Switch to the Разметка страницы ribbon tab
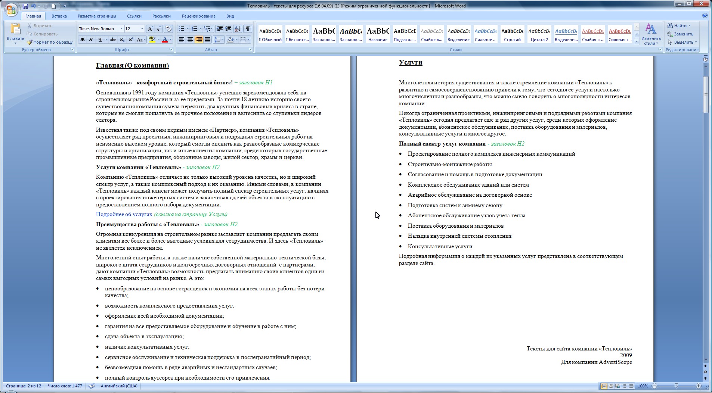This screenshot has width=712, height=393. [97, 16]
